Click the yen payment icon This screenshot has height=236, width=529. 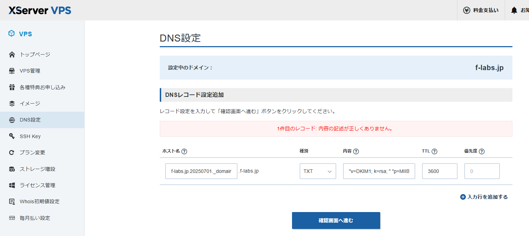click(x=467, y=10)
